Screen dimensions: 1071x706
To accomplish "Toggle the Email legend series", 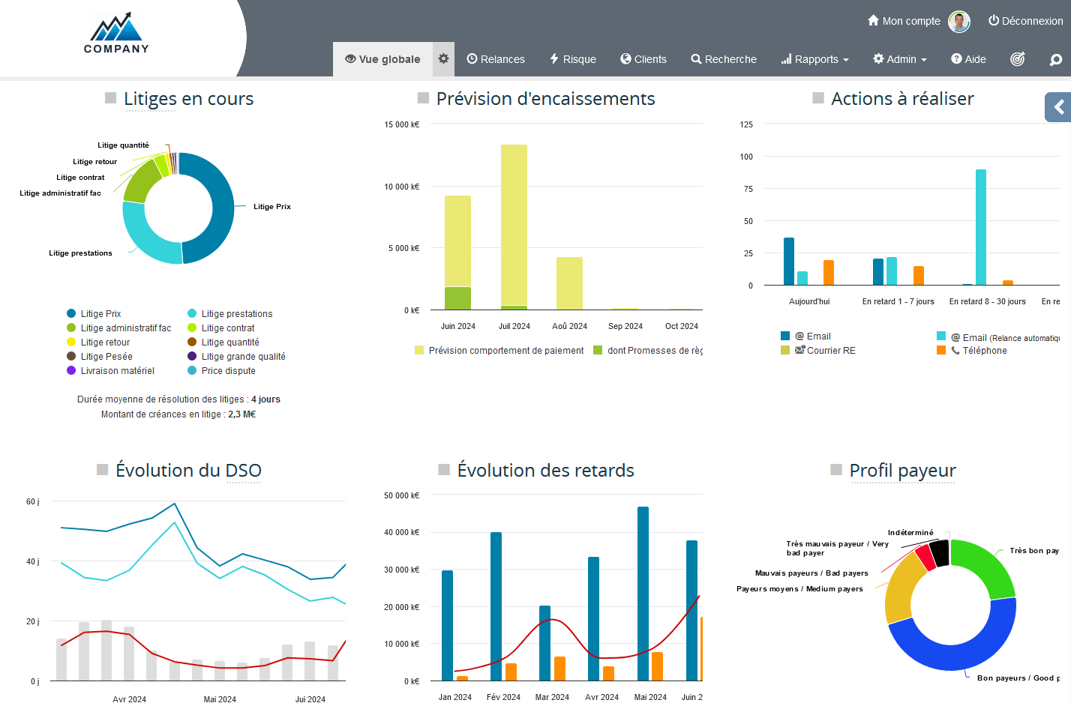I will click(805, 337).
